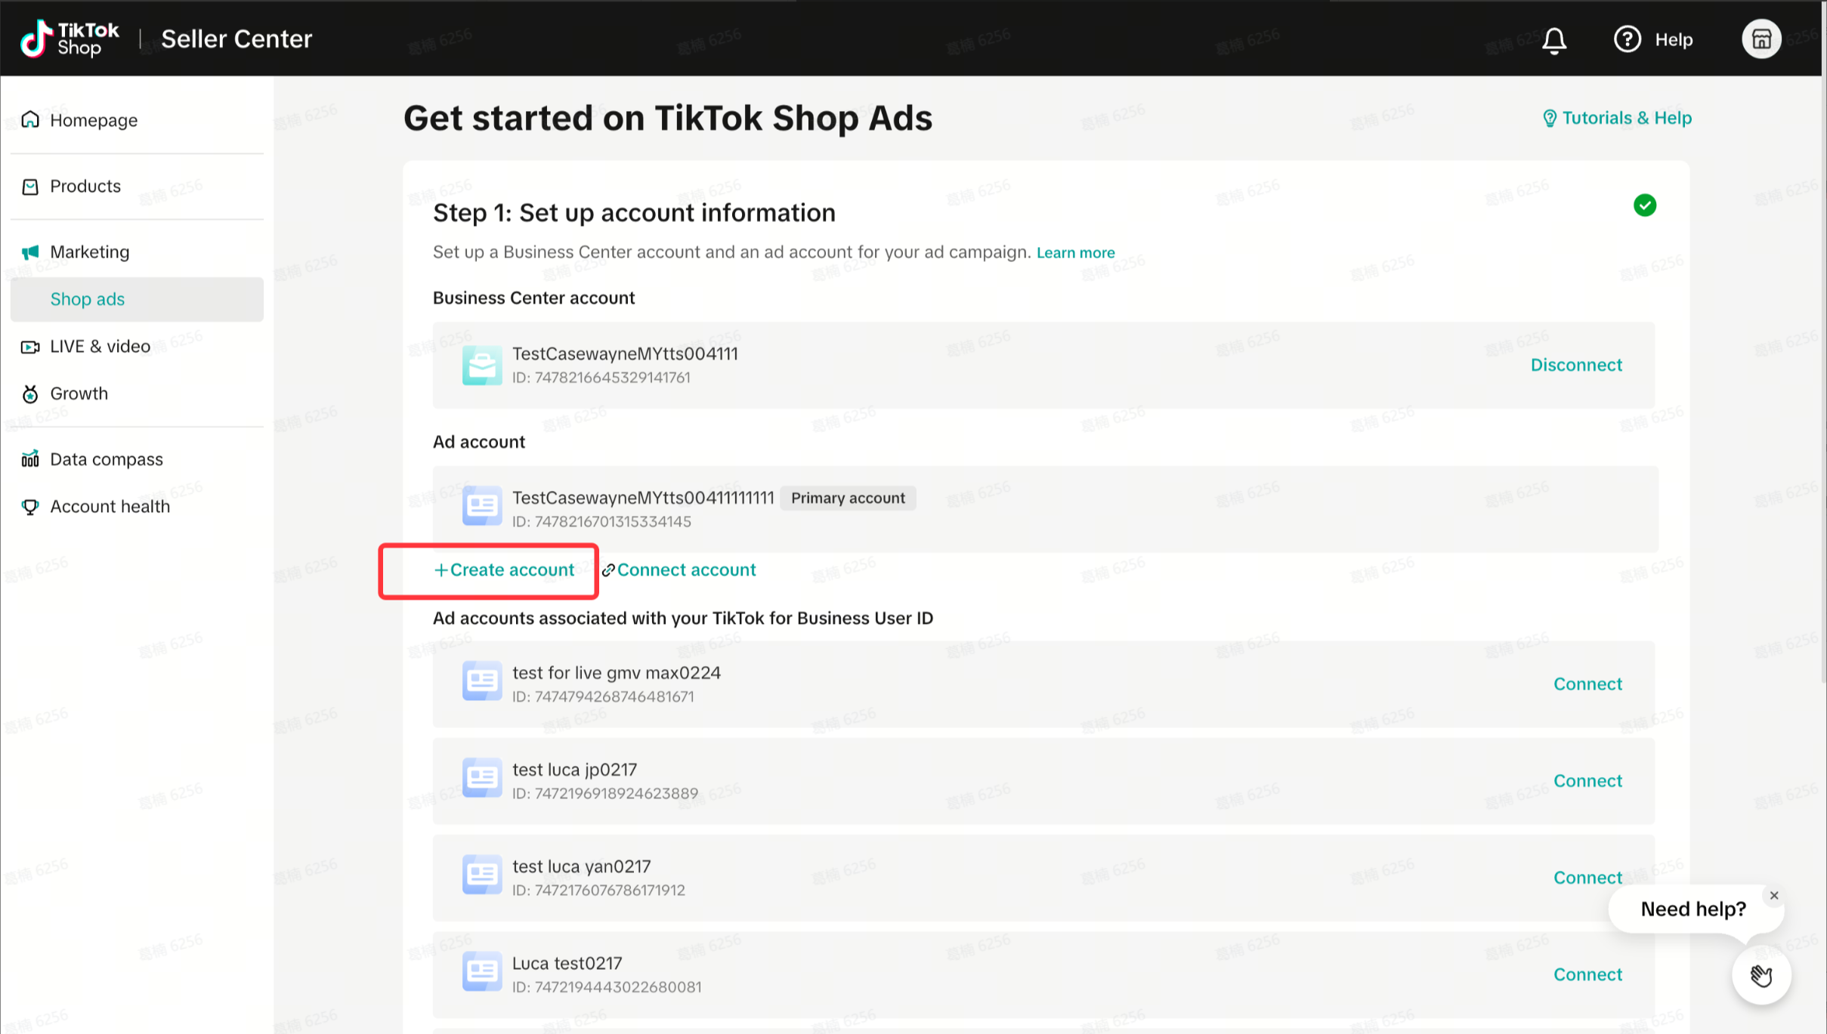Screen dimensions: 1827x1034
Task: Click the Step 1 green checkmark
Action: point(1645,205)
